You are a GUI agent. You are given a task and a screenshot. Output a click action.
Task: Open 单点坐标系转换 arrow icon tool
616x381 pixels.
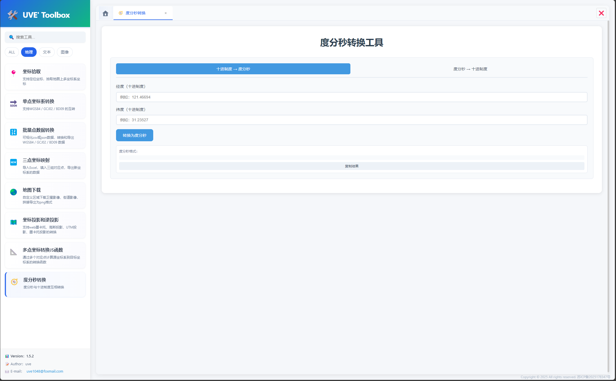coord(13,103)
